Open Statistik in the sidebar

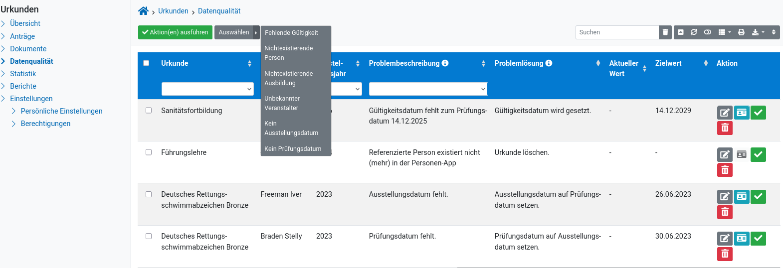[23, 74]
